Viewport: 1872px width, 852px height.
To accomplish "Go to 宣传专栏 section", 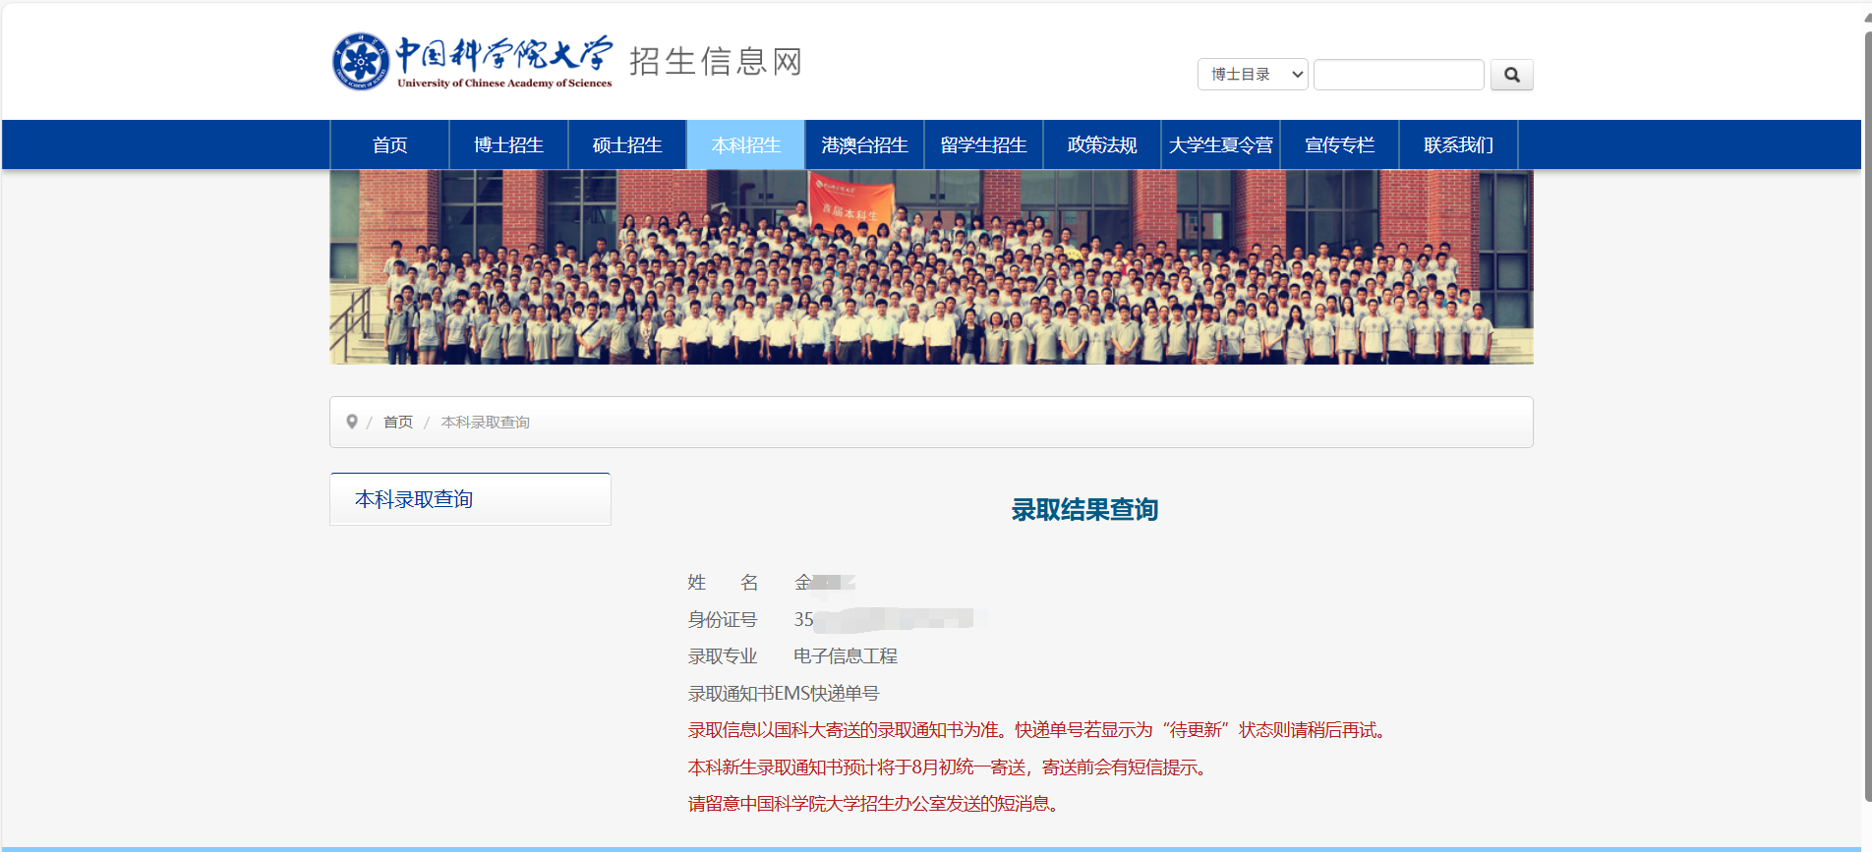I will (x=1339, y=145).
